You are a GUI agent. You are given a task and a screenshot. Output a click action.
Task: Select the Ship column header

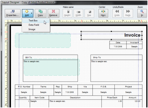pyautogui.click(x=70, y=87)
